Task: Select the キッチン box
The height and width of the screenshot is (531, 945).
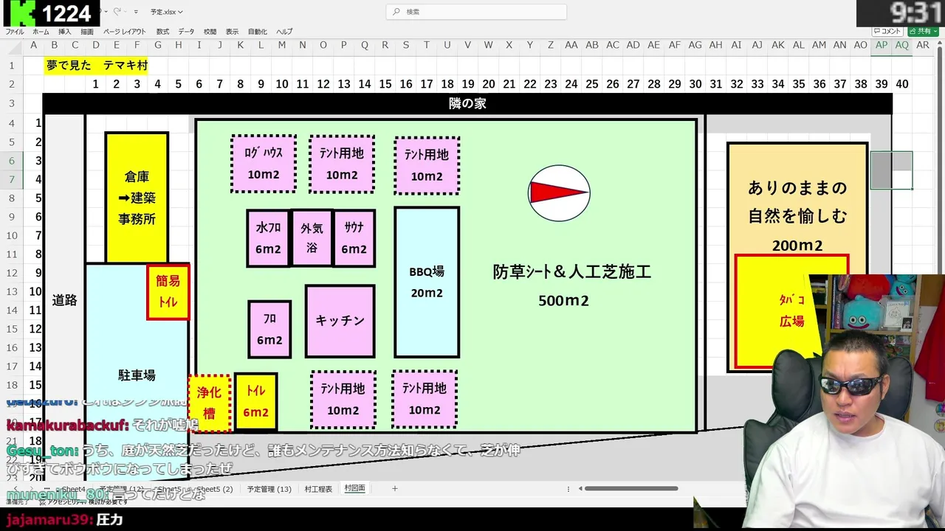Action: (x=340, y=321)
